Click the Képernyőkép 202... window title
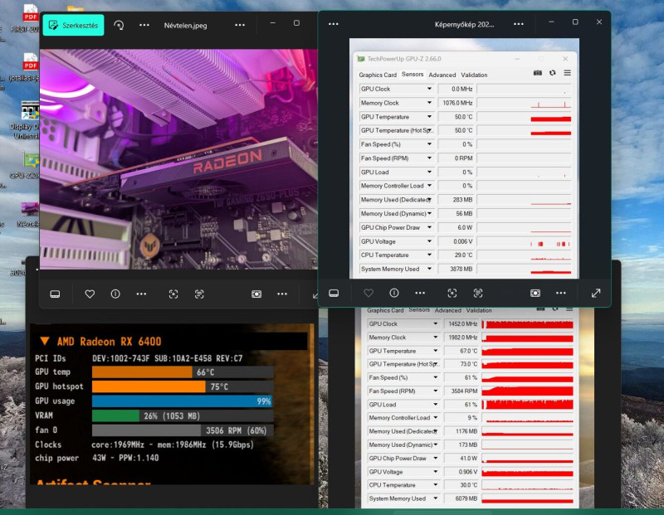Viewport: 664px width, 515px height. click(x=465, y=25)
